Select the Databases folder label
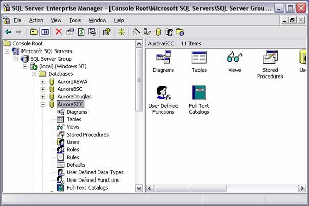The image size is (309, 206). 60,74
